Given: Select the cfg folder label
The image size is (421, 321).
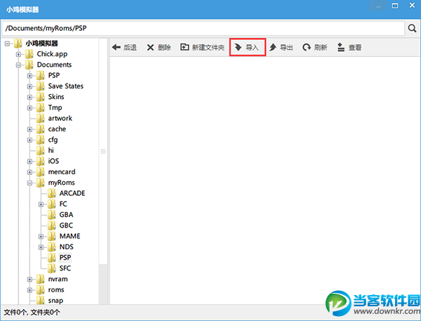Looking at the screenshot, I should pyautogui.click(x=53, y=140).
